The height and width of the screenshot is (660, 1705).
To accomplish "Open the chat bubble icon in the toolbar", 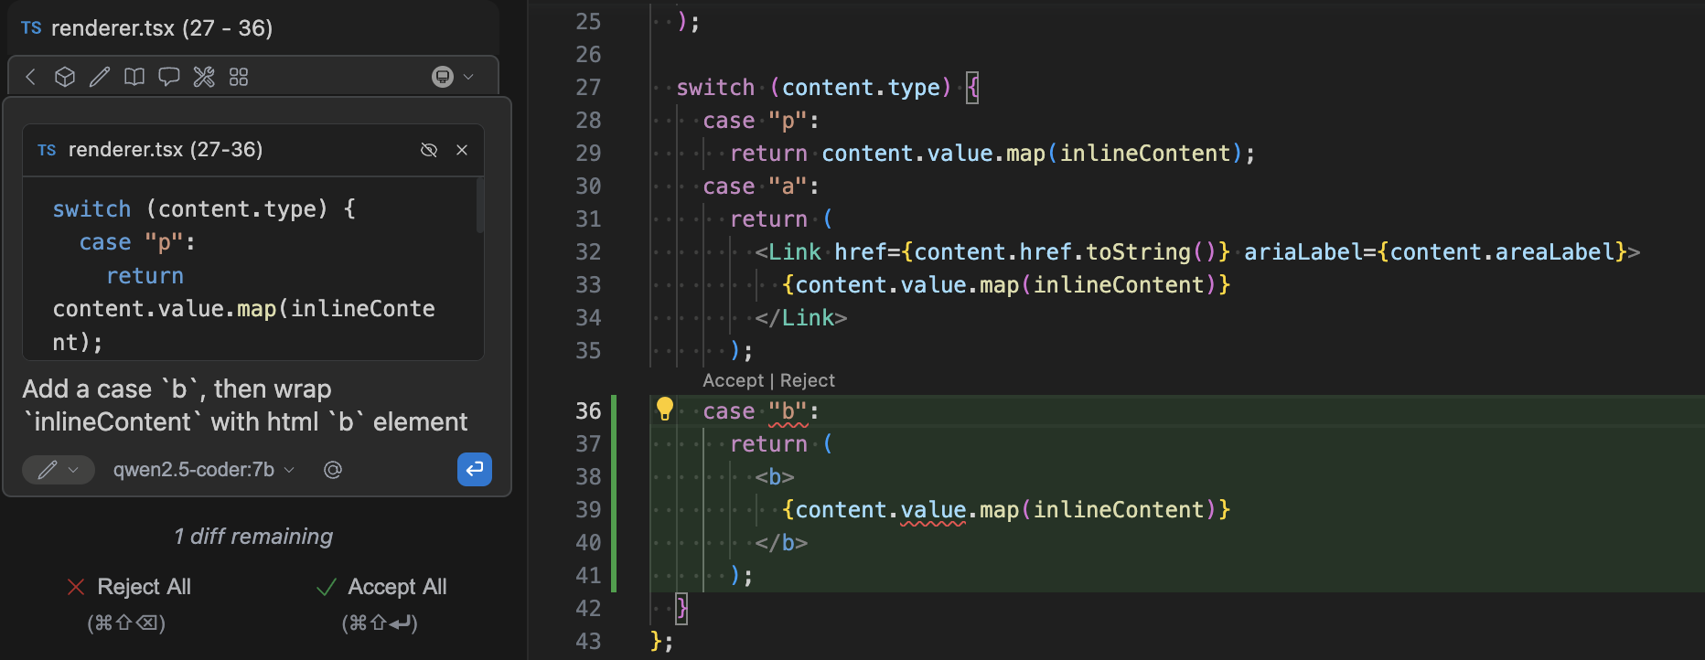I will tap(169, 77).
